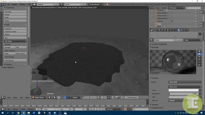Click the viewport shading mode icon

[50, 97]
